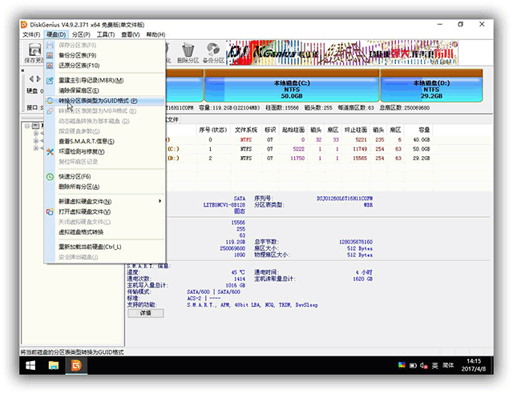This screenshot has height=394, width=513.
Task: Click the 详情 button
Action: pos(145,313)
